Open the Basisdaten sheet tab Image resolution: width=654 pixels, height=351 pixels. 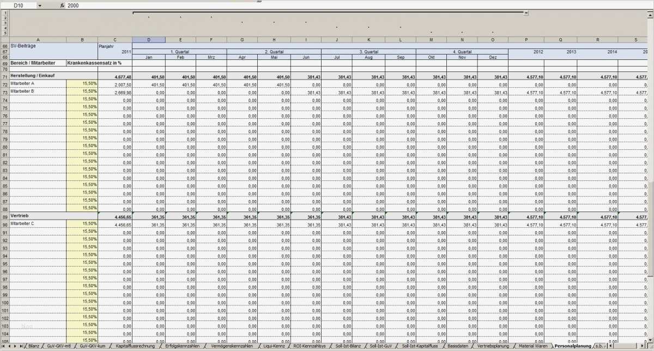click(458, 346)
